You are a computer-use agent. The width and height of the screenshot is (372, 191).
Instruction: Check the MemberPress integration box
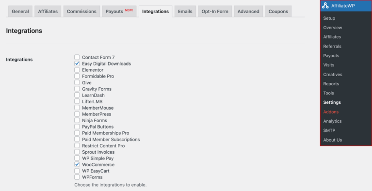tap(77, 114)
